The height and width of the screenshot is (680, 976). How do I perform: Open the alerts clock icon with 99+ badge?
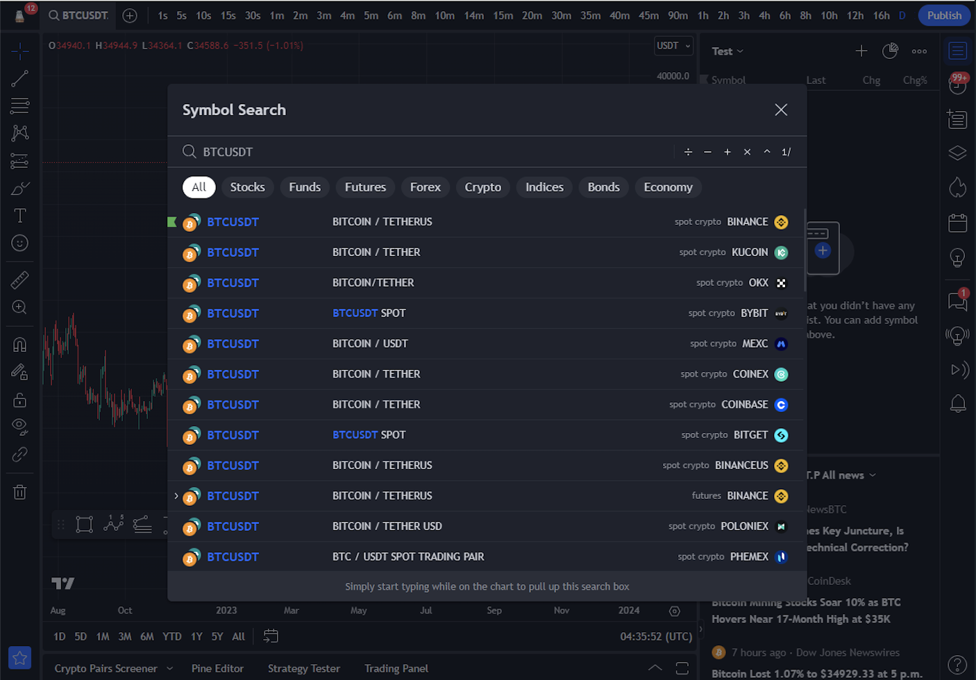[x=958, y=83]
